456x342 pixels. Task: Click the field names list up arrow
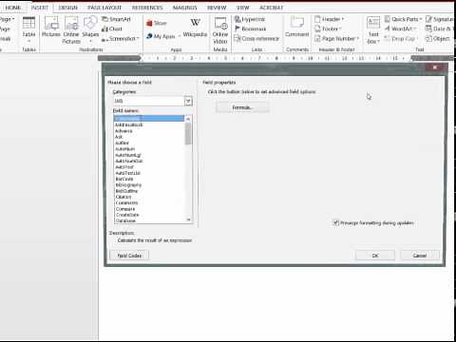pyautogui.click(x=188, y=119)
